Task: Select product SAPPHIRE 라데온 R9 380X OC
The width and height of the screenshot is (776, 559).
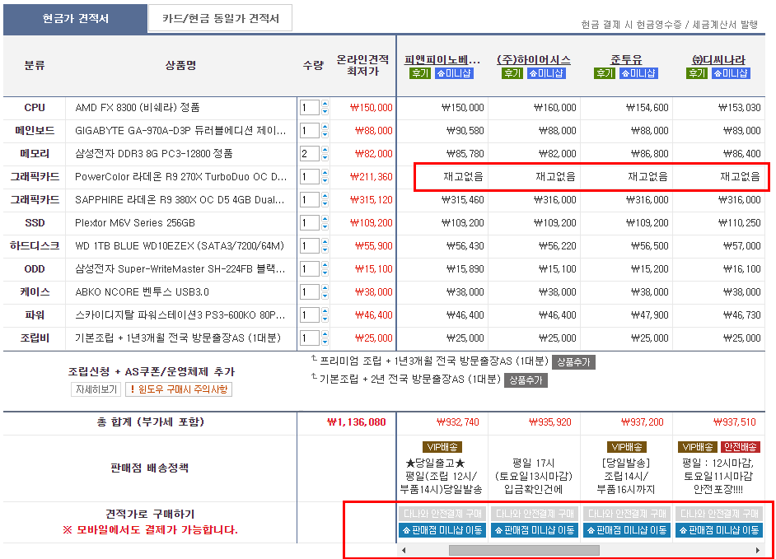Action: (180, 200)
